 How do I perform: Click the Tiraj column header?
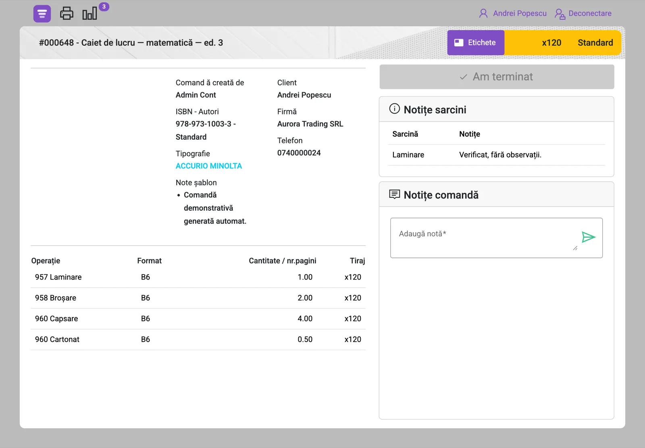[357, 261]
